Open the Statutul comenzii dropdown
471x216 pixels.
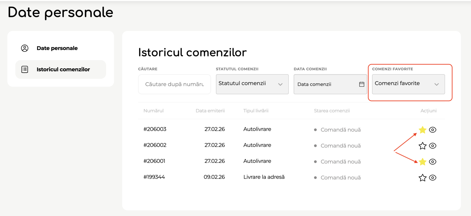[252, 84]
